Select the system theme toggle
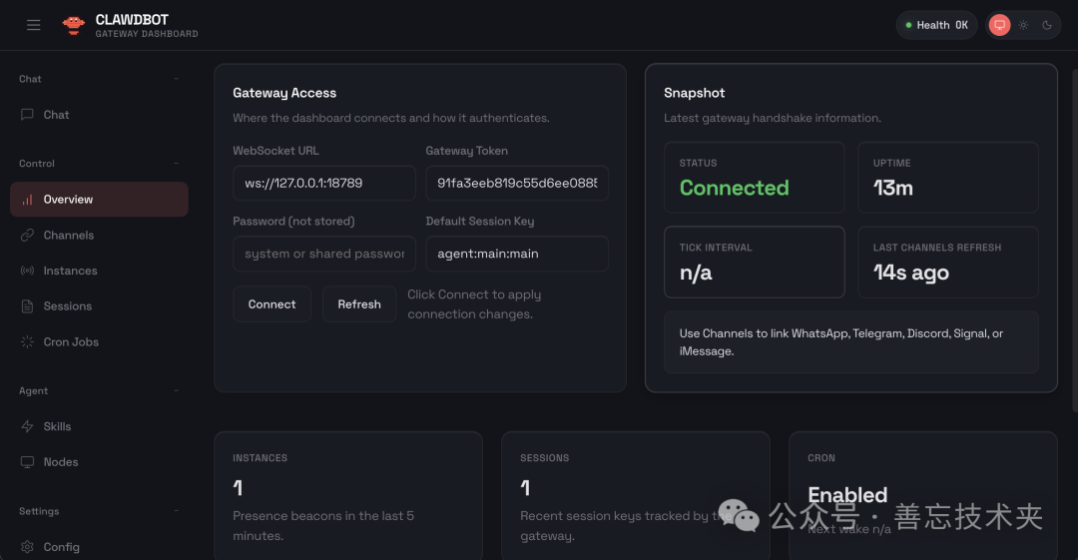 999,25
